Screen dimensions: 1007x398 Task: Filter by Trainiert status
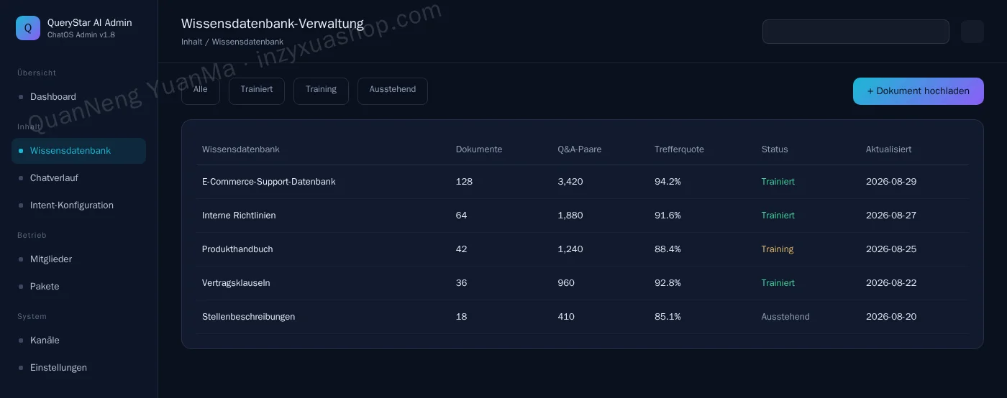tap(257, 91)
